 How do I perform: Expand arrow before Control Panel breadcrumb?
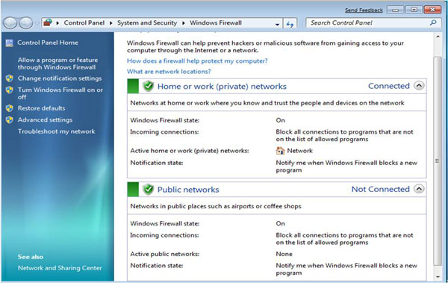(57, 23)
